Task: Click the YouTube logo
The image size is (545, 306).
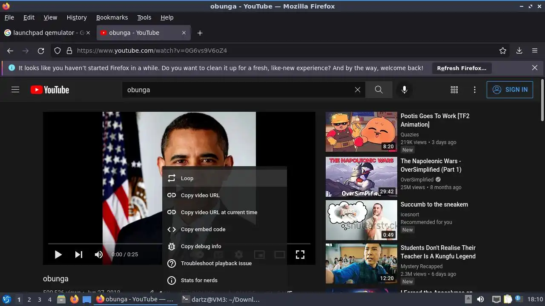Action: [x=50, y=90]
